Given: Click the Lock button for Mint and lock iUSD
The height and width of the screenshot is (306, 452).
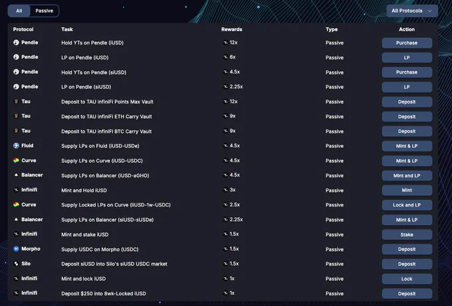Looking at the screenshot, I should pos(407,279).
